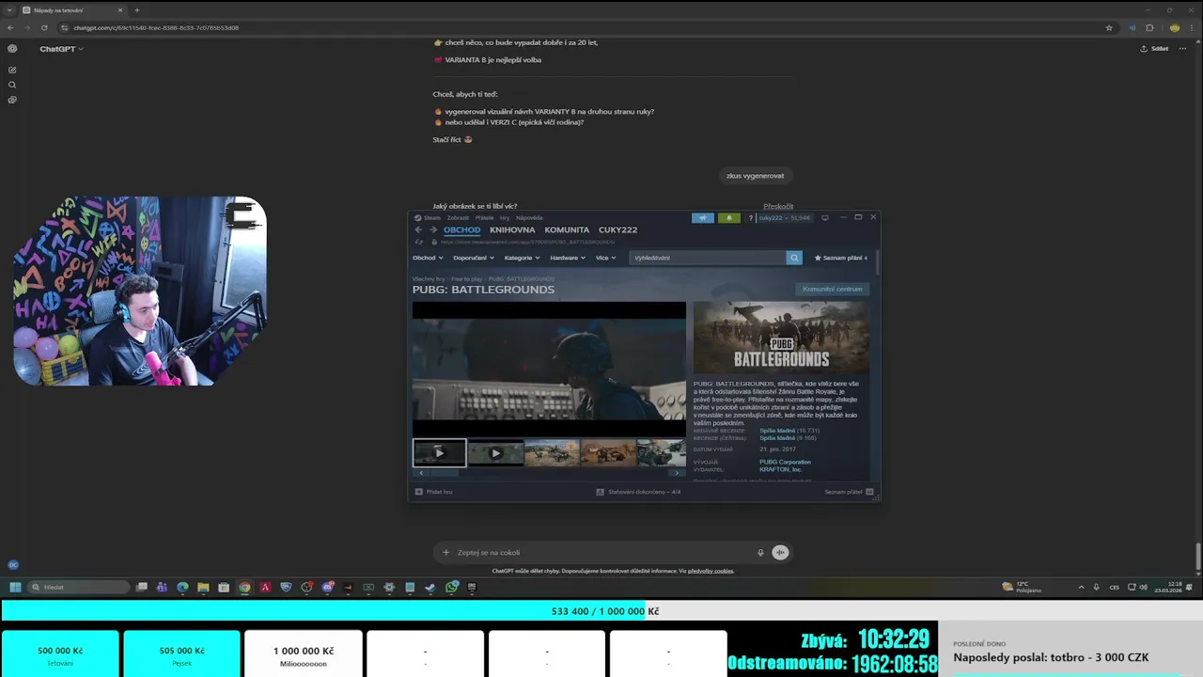Open the Nápověda menu in Steam
Screen dimensions: 1203x677
pos(529,217)
